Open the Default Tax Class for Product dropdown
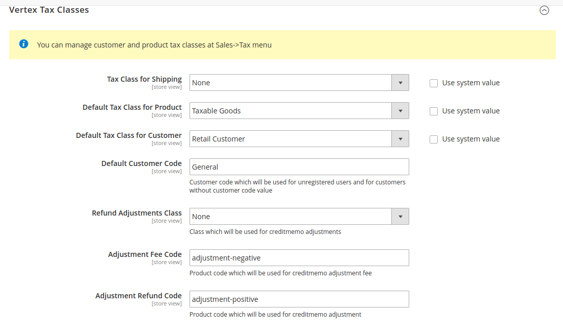 (x=400, y=110)
